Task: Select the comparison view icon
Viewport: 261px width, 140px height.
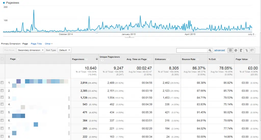Action: click(x=246, y=50)
